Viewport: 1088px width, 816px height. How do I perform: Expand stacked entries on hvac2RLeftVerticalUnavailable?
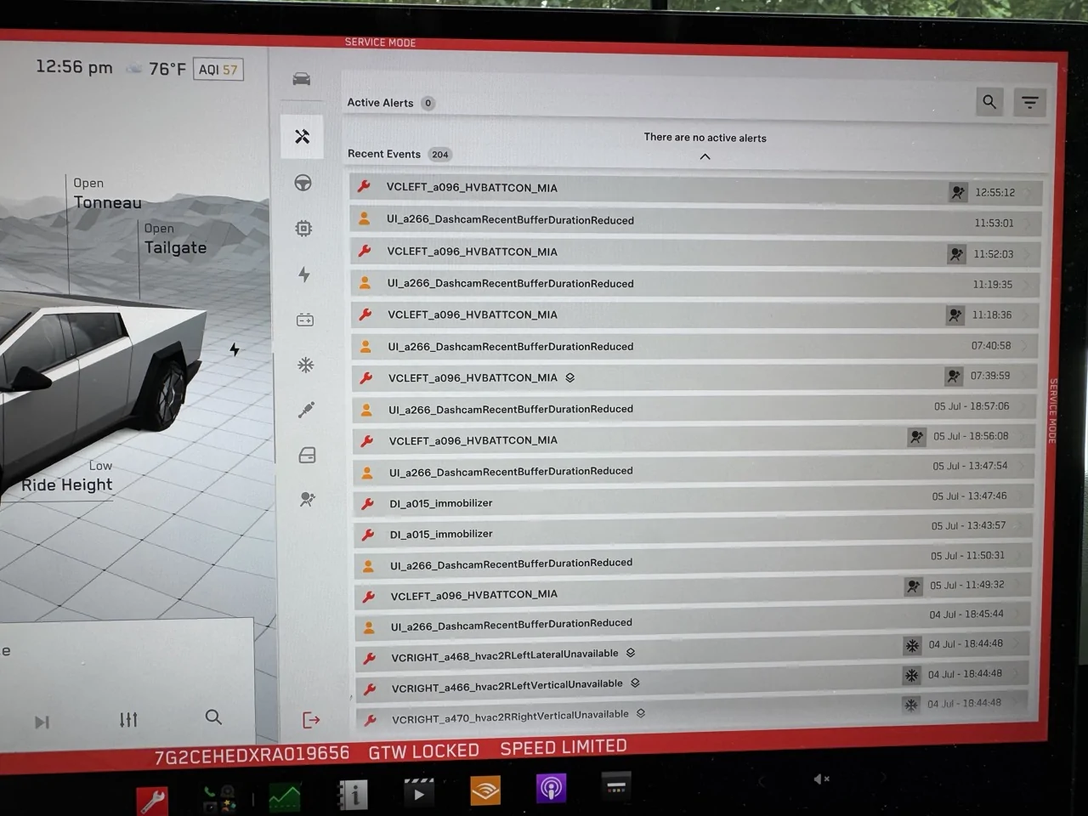coord(635,683)
